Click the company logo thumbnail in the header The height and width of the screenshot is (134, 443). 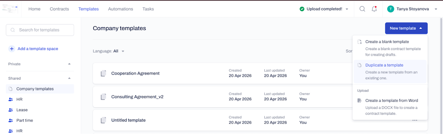pyautogui.click(x=11, y=9)
